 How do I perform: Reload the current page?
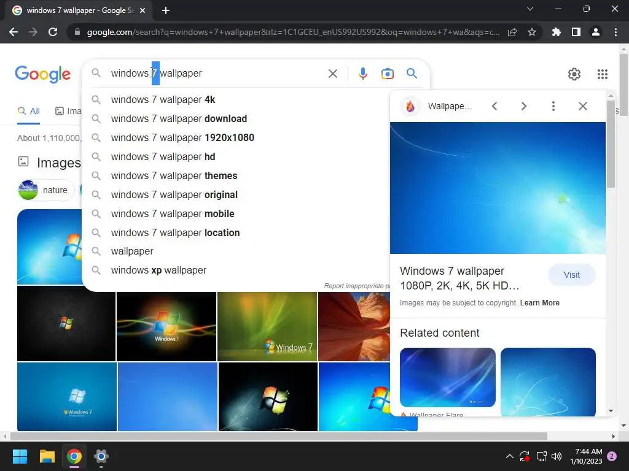[53, 32]
